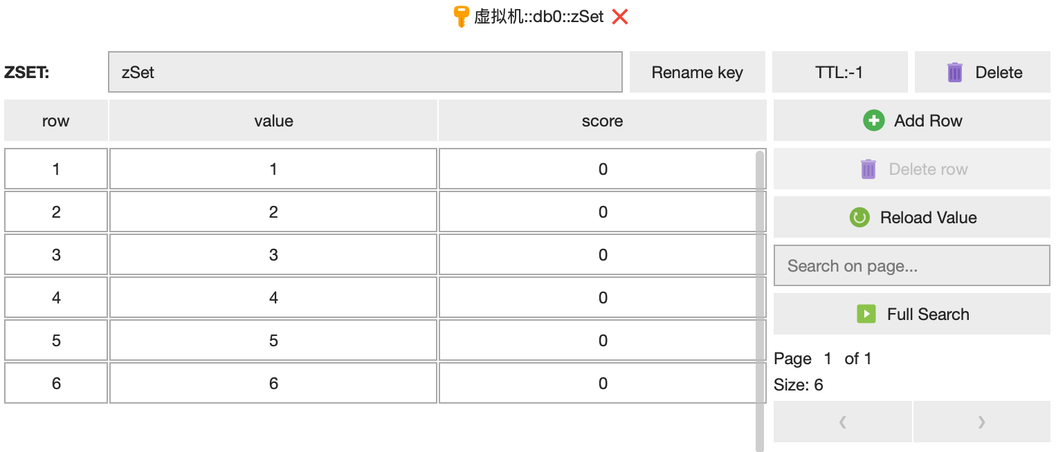Click the green reload icon on Reload Value

859,217
